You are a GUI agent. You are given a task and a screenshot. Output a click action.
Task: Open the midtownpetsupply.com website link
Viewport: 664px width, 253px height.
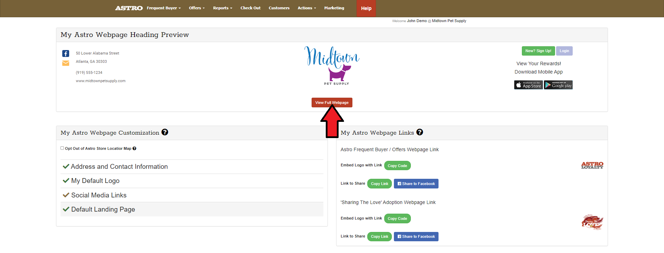[101, 81]
